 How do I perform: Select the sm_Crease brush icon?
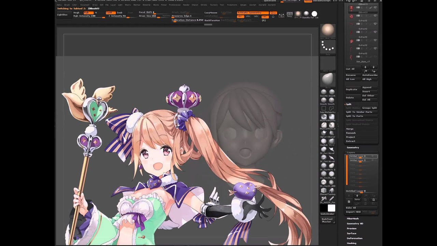pos(324,174)
